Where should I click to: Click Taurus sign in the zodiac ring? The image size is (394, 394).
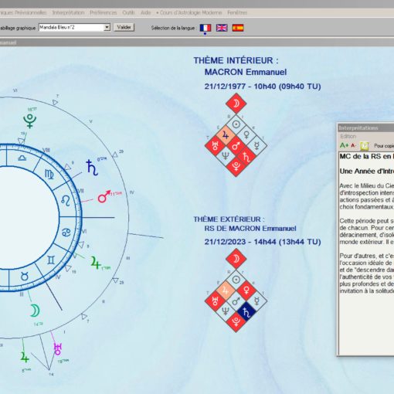point(25,277)
